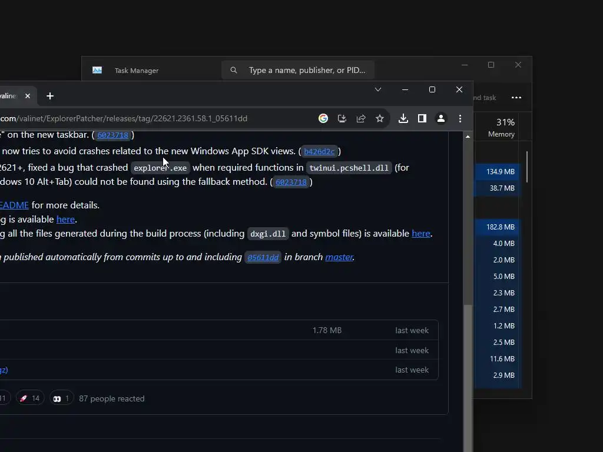This screenshot has height=452, width=603.
Task: Click the 134.9 MB memory cell in Task Manager
Action: point(497,172)
